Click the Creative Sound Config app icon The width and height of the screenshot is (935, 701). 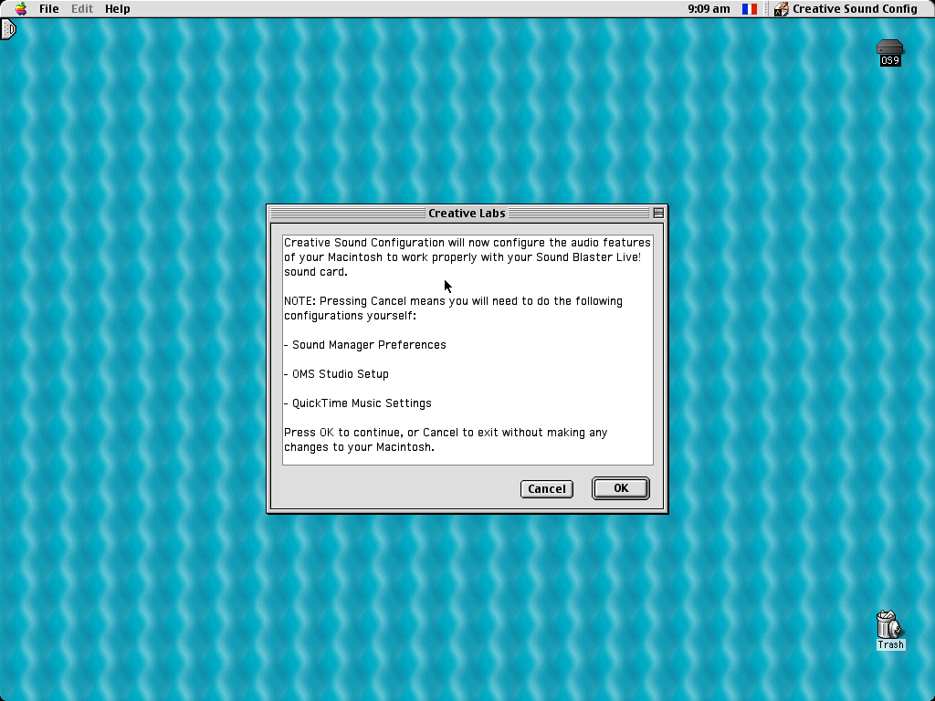pos(782,9)
